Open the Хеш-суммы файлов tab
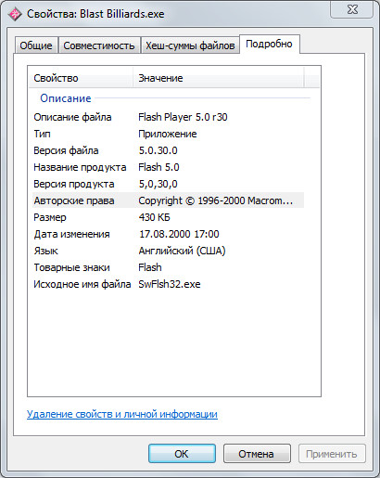 click(190, 45)
